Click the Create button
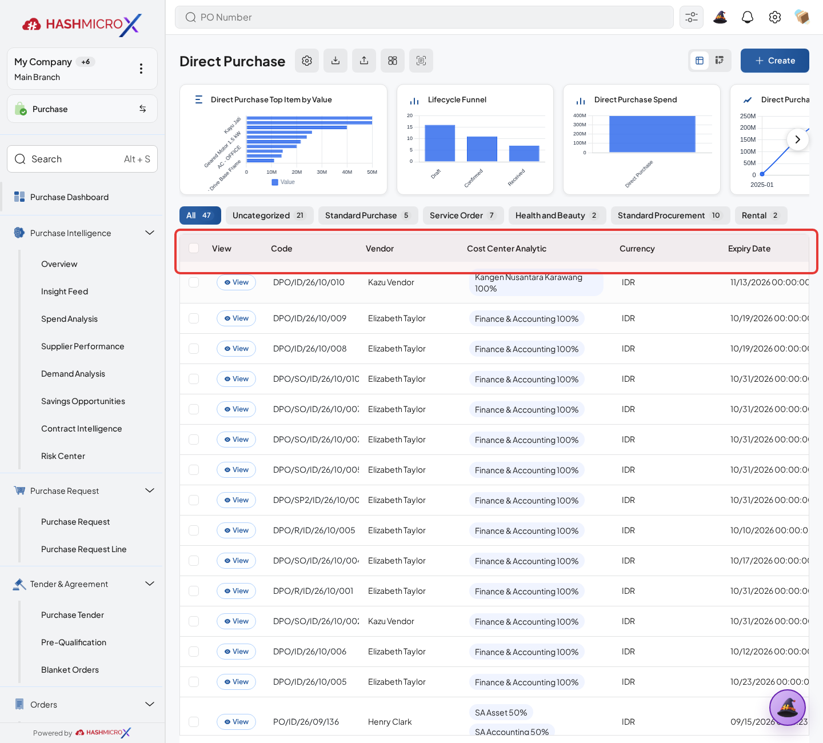Image resolution: width=823 pixels, height=743 pixels. click(775, 61)
